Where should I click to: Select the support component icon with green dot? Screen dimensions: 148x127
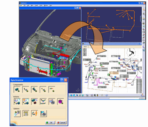click(34, 89)
